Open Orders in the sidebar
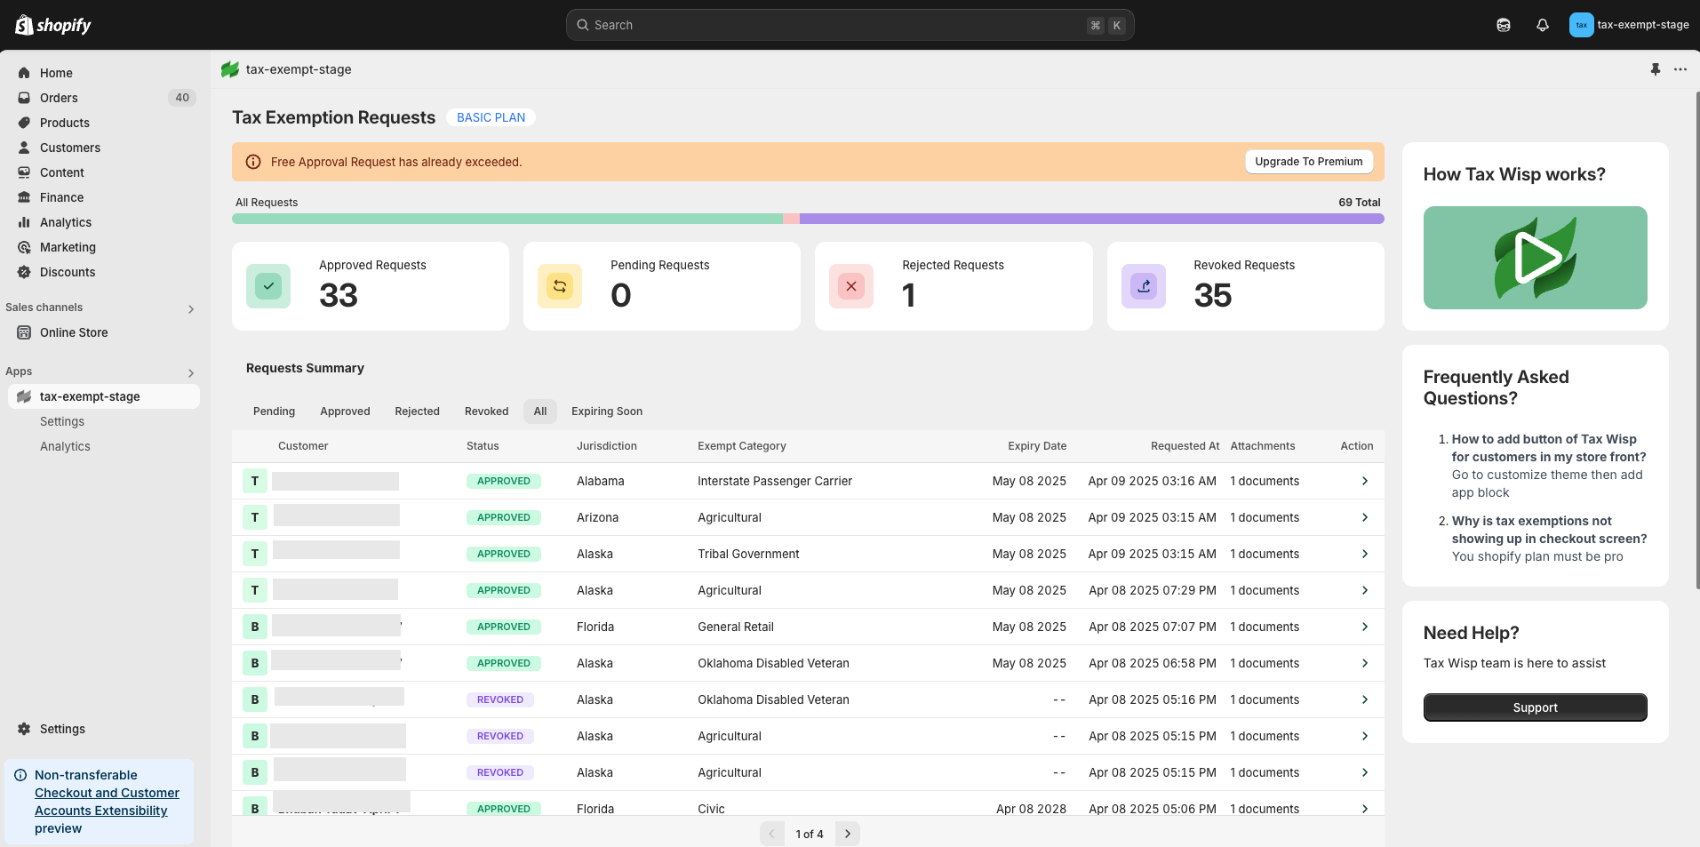 tap(59, 98)
